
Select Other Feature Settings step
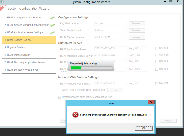point(29,40)
